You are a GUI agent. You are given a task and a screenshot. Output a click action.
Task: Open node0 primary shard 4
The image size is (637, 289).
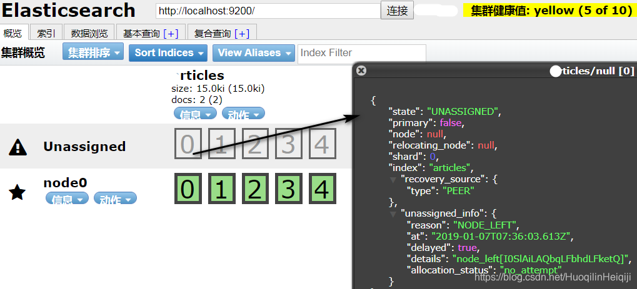(x=322, y=189)
